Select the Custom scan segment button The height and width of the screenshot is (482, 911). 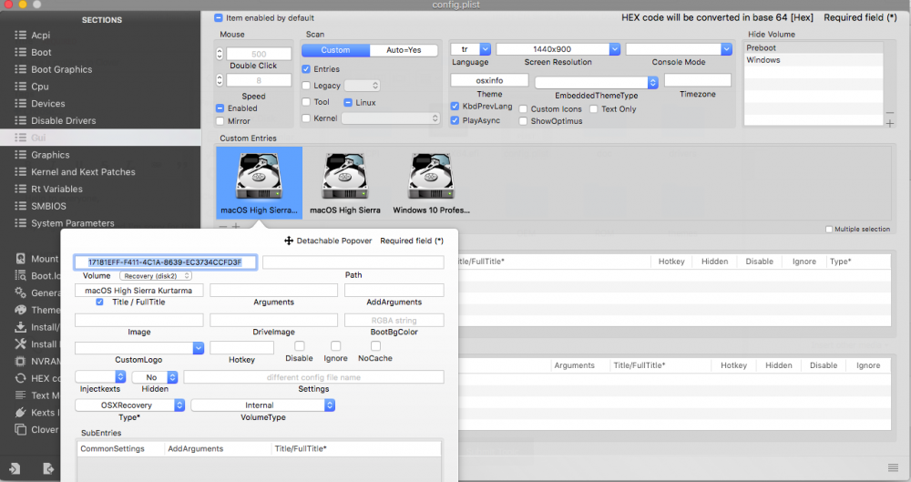[x=335, y=51]
